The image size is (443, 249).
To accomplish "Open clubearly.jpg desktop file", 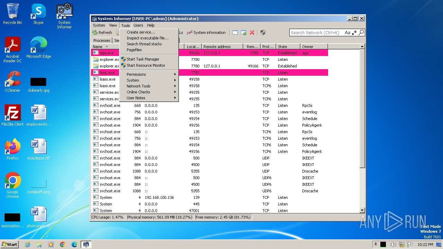I will point(38,85).
